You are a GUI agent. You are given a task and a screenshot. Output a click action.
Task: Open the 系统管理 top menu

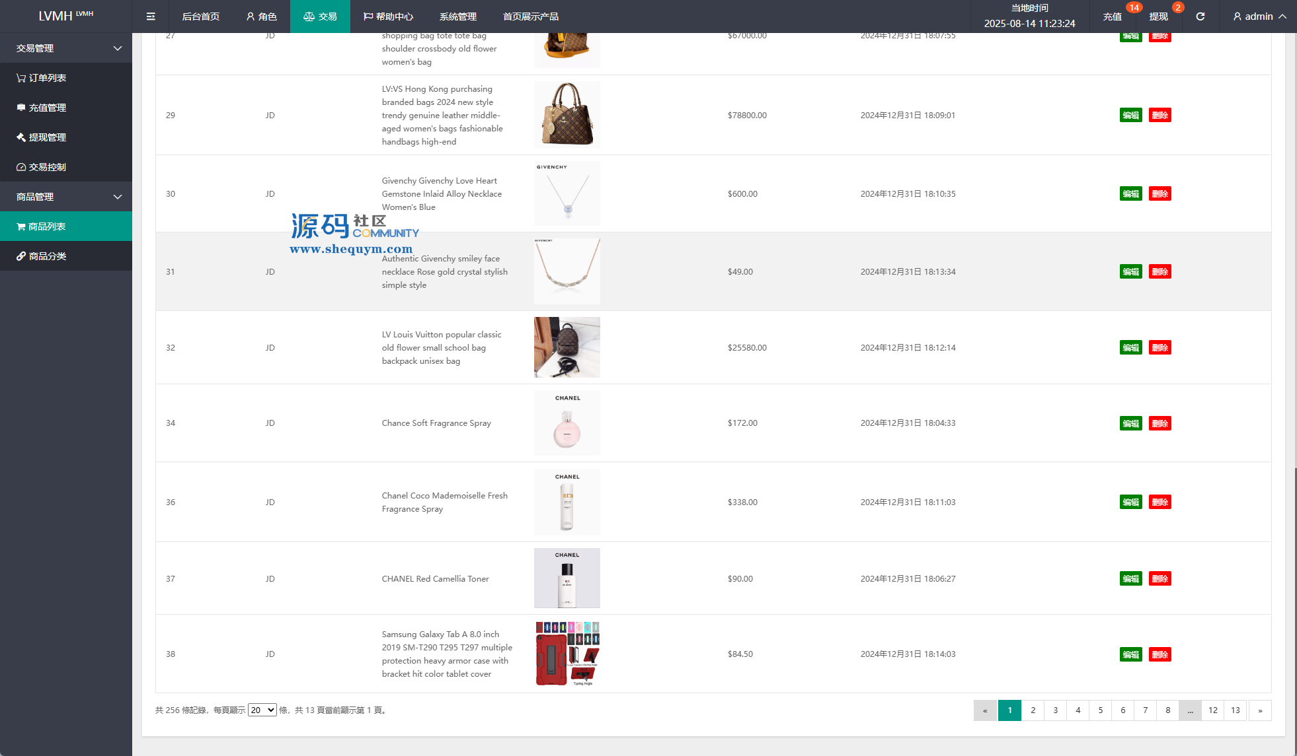point(457,17)
